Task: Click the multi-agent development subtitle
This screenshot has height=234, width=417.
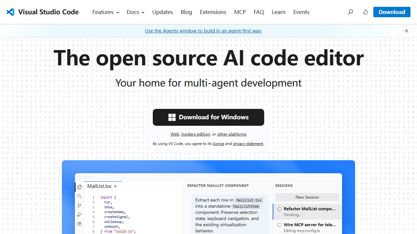Action: tap(208, 83)
